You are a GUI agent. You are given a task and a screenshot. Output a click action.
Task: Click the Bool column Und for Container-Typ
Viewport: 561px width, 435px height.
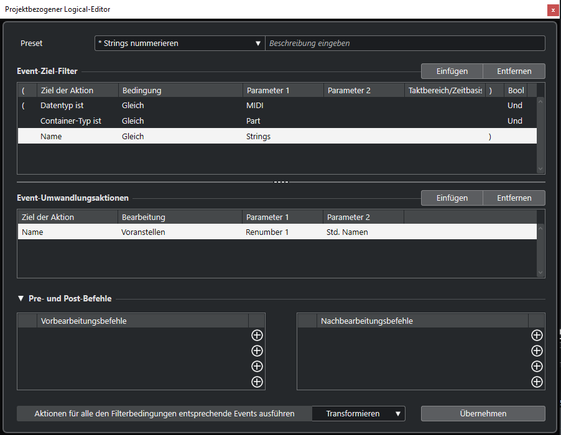(x=514, y=121)
